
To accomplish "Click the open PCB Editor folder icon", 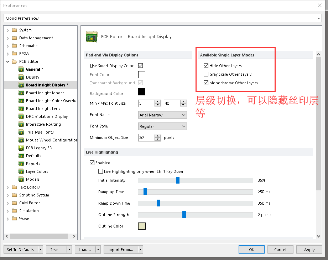I will (15, 61).
